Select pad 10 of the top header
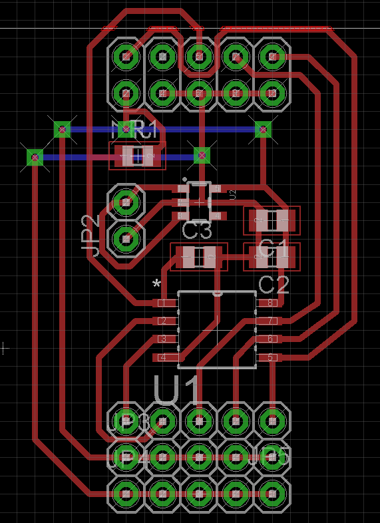 pyautogui.click(x=273, y=93)
